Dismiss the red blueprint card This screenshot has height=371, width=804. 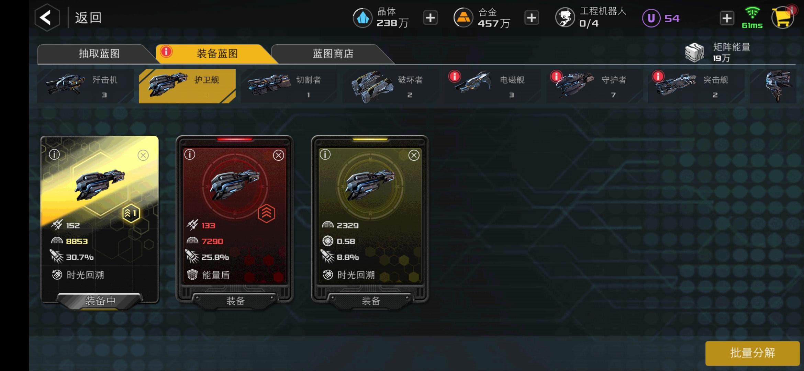pyautogui.click(x=278, y=156)
